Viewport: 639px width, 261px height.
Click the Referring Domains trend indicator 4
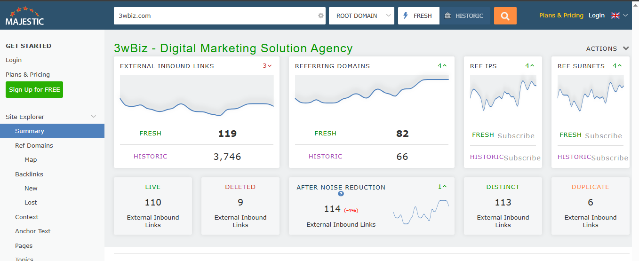click(442, 66)
